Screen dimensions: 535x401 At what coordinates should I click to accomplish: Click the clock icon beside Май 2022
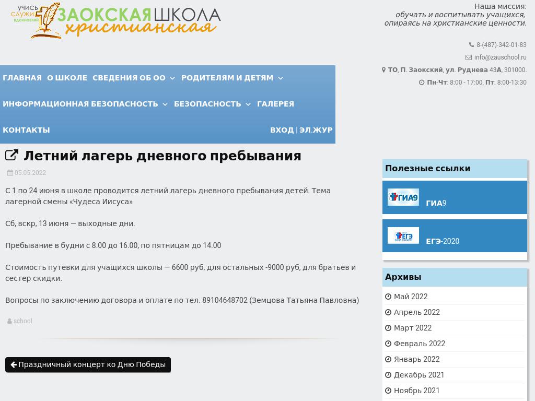pyautogui.click(x=388, y=297)
